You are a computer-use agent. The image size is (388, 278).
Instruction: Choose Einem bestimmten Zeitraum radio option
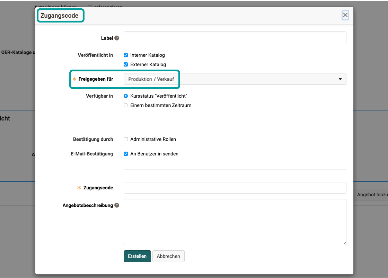[126, 105]
